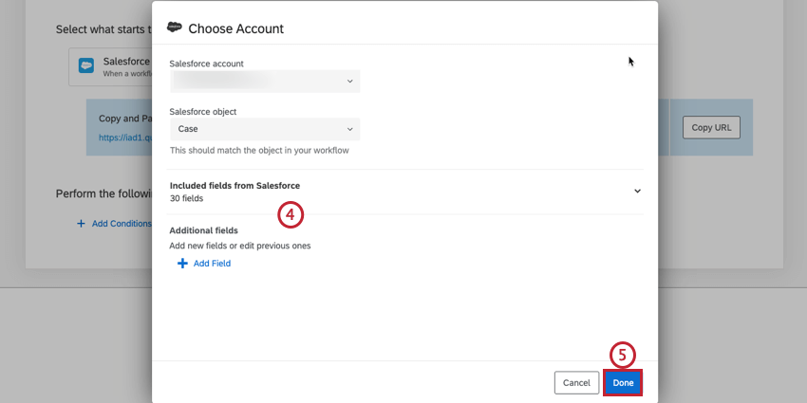Click the Salesforce cloud logo in dialog header

click(x=175, y=27)
